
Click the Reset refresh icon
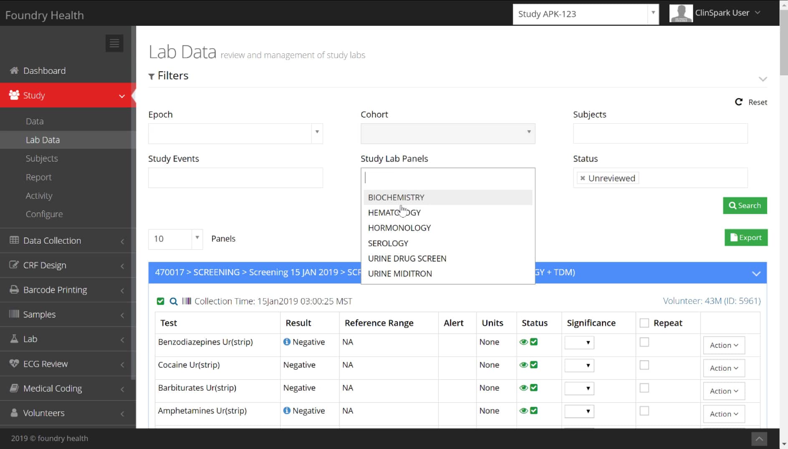[739, 102]
